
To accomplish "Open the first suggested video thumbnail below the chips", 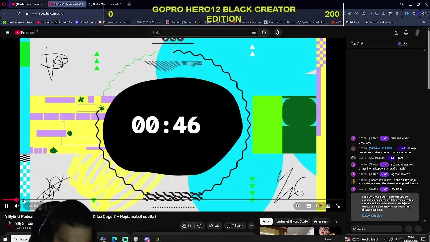I will (x=273, y=231).
